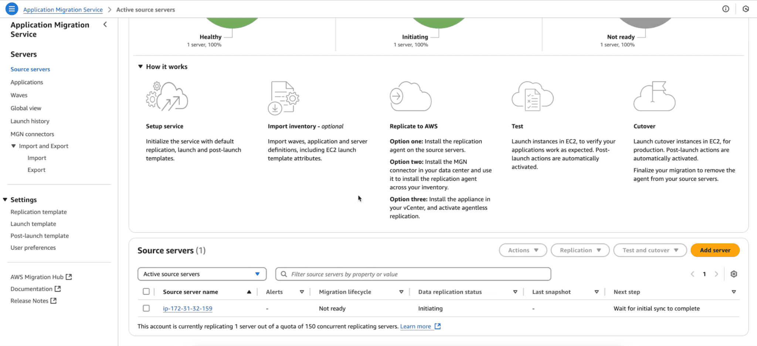Collapse the side navigation with the chevron

tap(105, 24)
